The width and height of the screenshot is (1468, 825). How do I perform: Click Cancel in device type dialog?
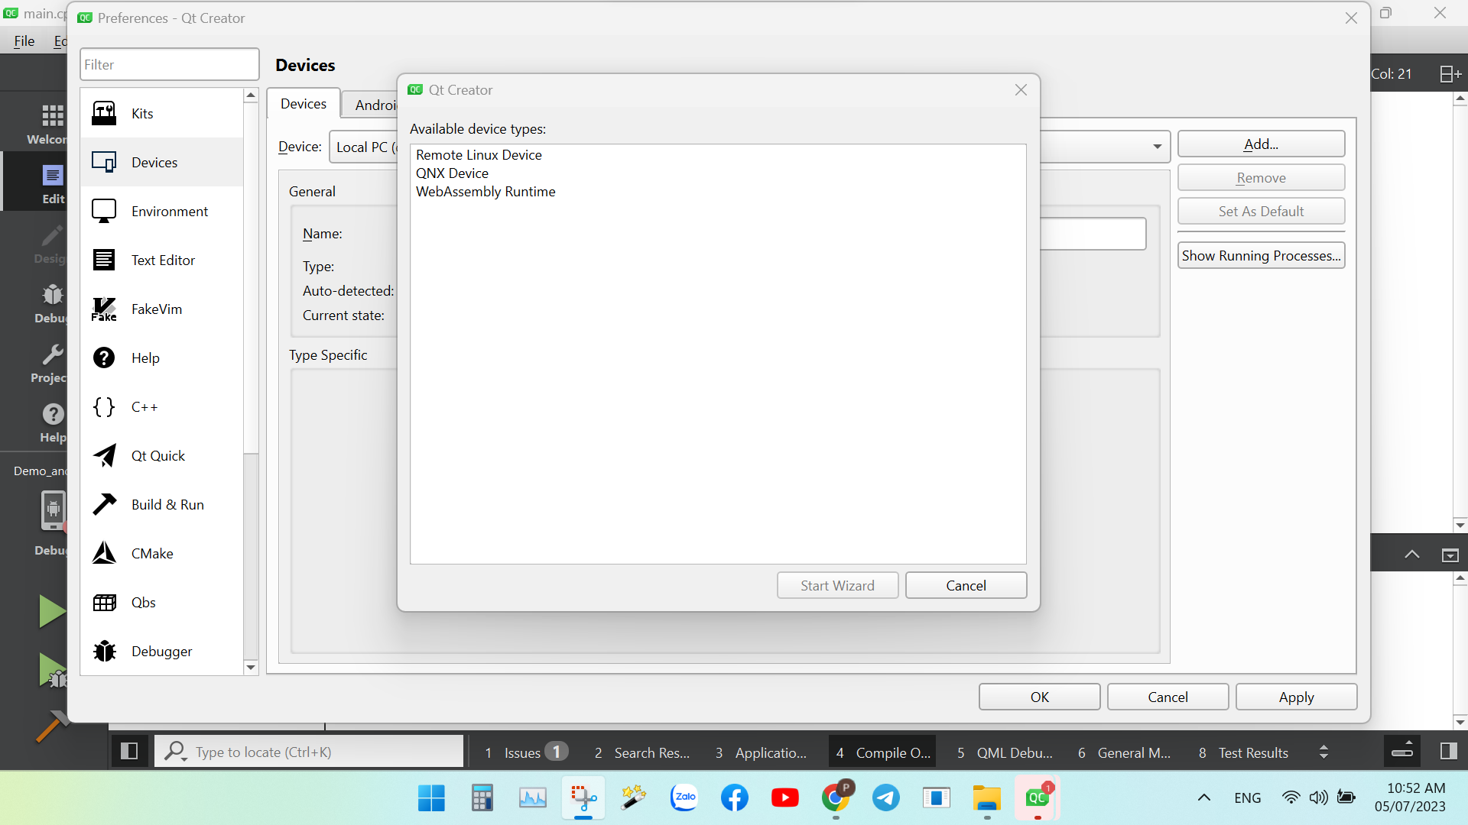coord(966,585)
